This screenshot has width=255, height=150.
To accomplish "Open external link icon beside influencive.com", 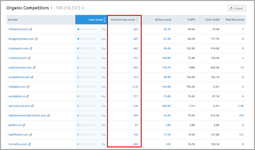I will pyautogui.click(x=31, y=29).
